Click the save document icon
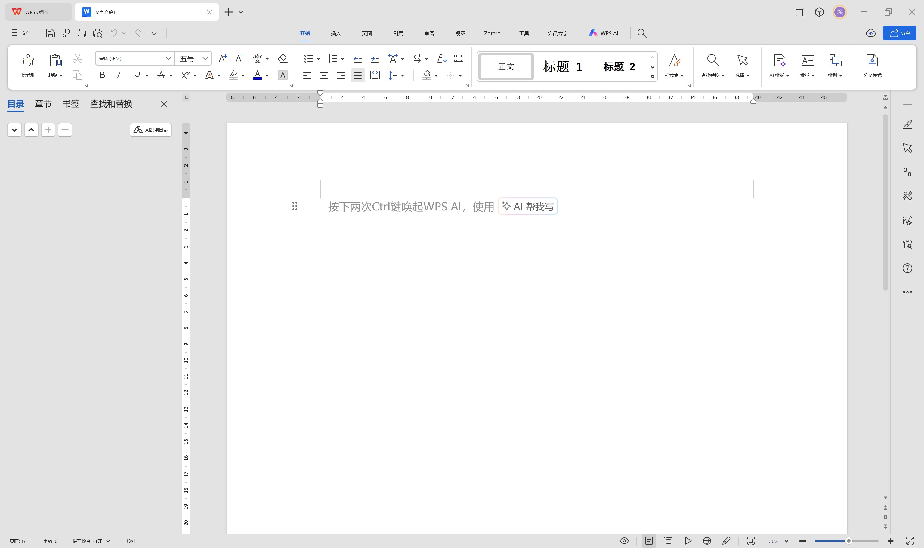Screen dimensions: 924x548 tap(50, 33)
